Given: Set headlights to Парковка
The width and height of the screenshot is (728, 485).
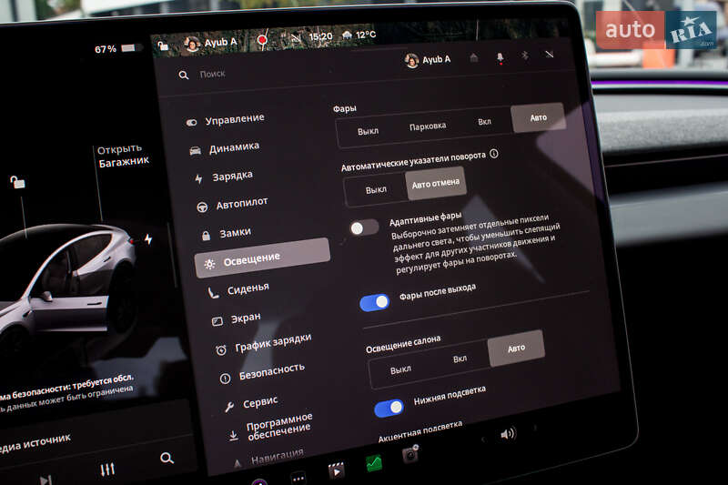Looking at the screenshot, I should (x=428, y=126).
